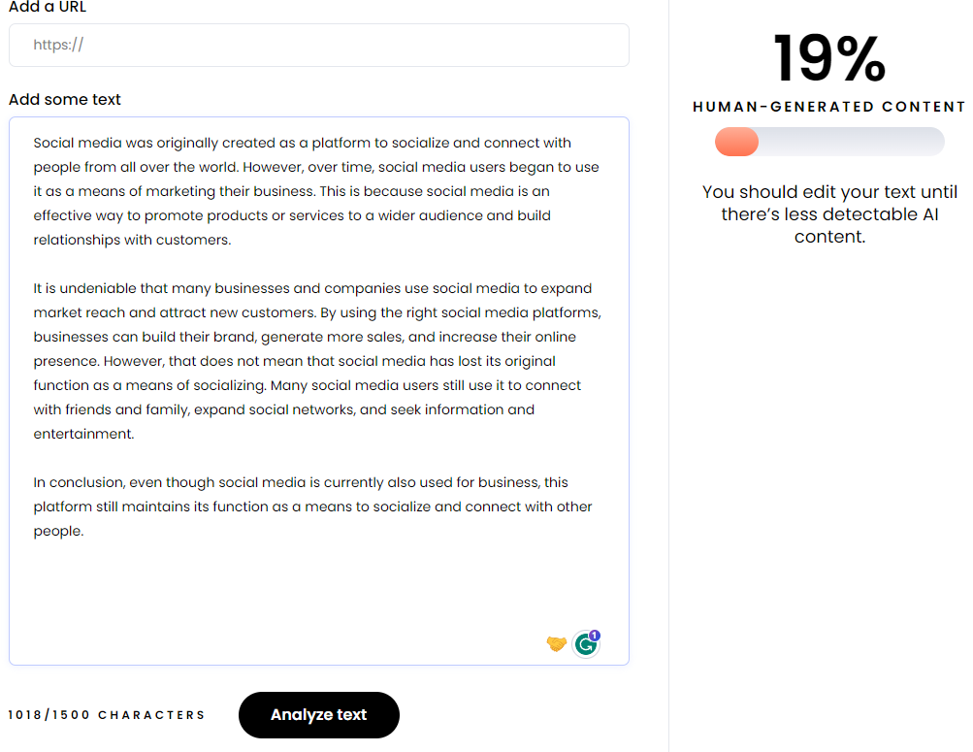Click the Grammarly notification badge showing 1
Image resolution: width=973 pixels, height=752 pixels.
click(x=595, y=636)
